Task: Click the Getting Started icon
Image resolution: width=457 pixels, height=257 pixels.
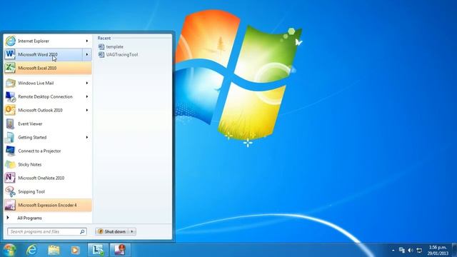Action: click(10, 137)
